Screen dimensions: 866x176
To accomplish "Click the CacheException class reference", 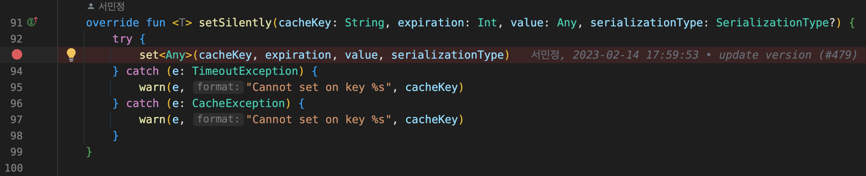I will pos(238,103).
